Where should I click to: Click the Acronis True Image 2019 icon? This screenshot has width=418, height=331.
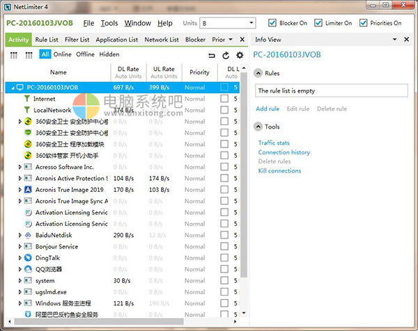click(x=28, y=189)
